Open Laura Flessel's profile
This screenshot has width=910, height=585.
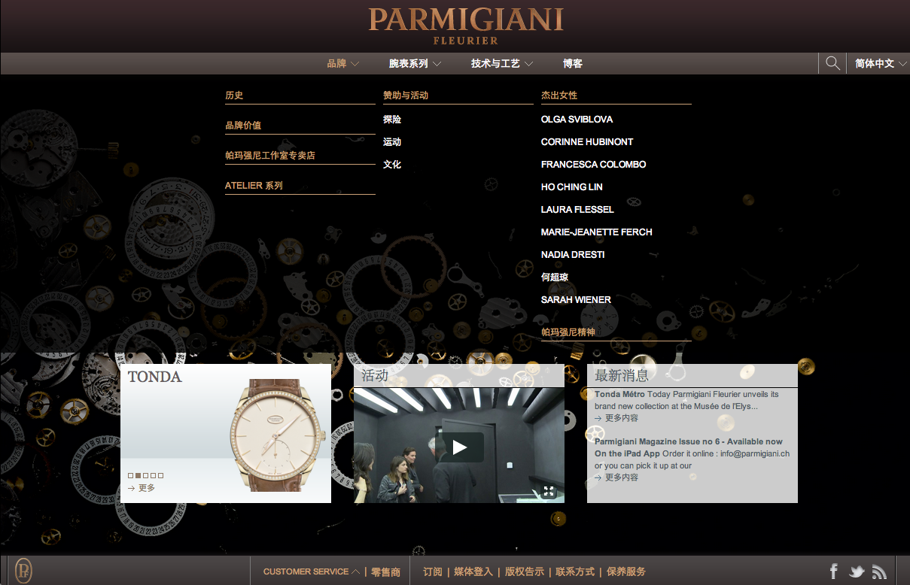pyautogui.click(x=577, y=210)
